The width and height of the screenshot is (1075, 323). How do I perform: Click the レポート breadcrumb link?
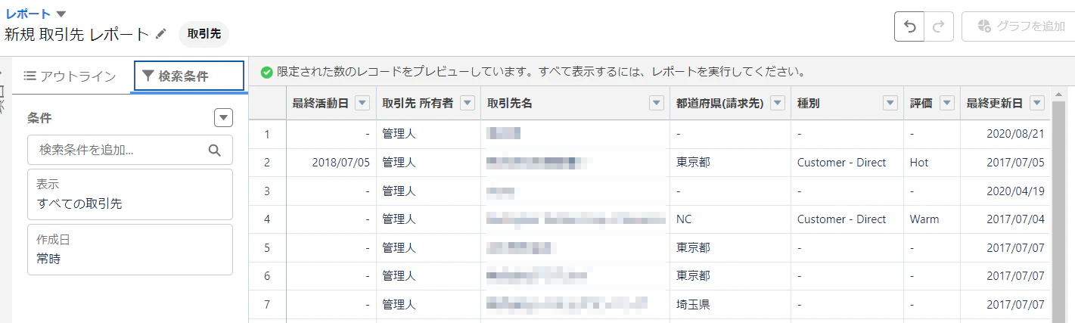(28, 14)
